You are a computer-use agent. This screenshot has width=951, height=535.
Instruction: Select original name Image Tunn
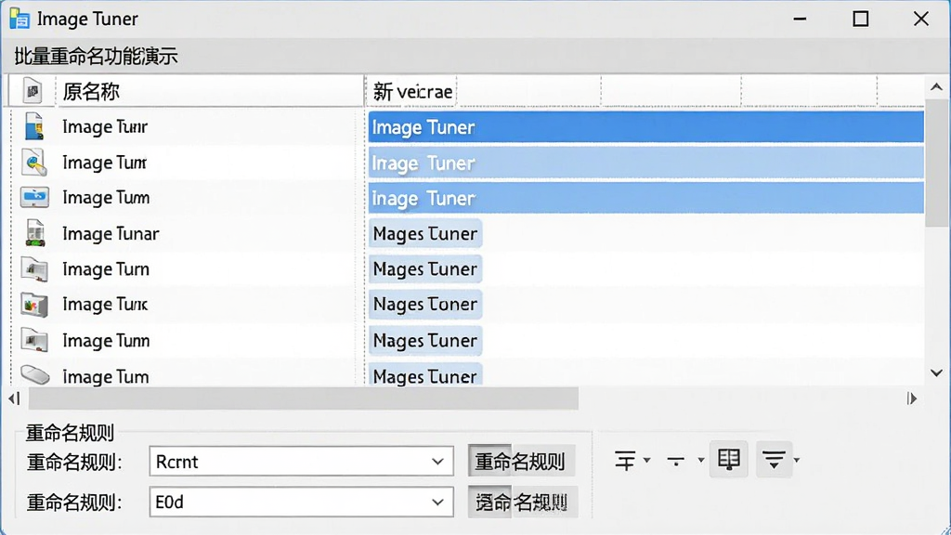pyautogui.click(x=106, y=340)
